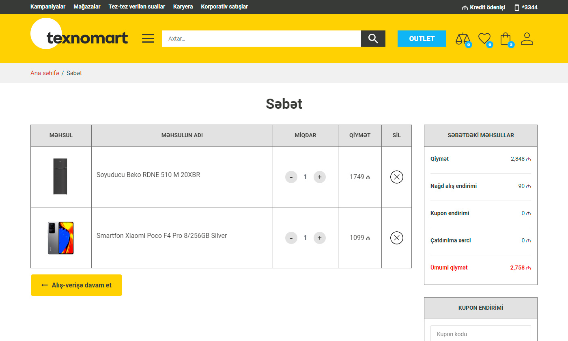The image size is (568, 341).
Task: Open the shopping bag cart icon
Action: click(x=506, y=39)
